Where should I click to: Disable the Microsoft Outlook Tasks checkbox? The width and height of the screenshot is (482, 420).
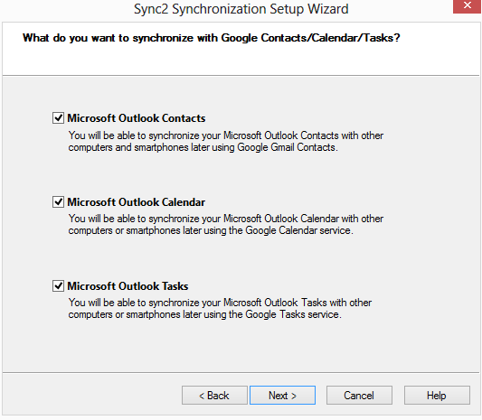pos(58,285)
